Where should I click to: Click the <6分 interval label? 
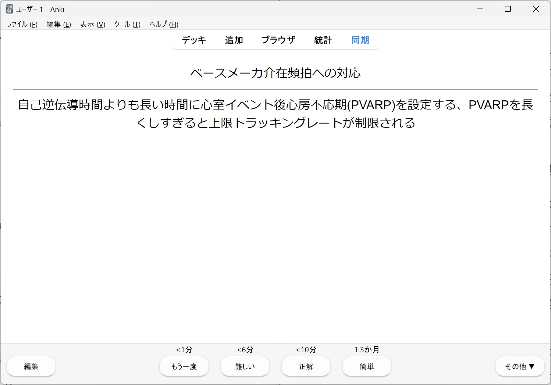point(245,350)
